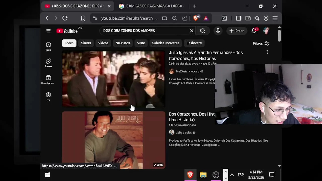Play the Julio Iglesias album cover thumbnail
Screen dimensions: 322x181
[113, 140]
